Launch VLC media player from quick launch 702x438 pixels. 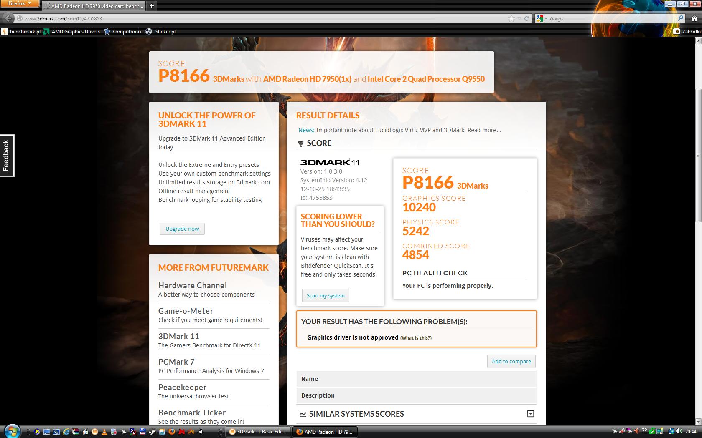104,432
